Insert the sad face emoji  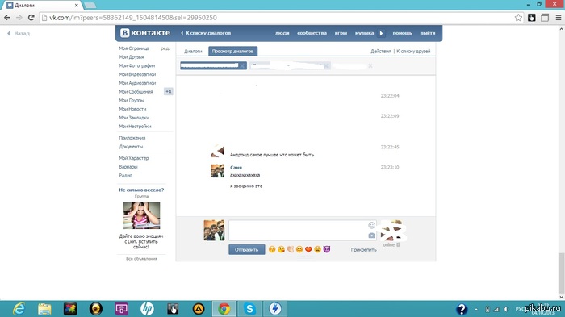pyautogui.click(x=317, y=249)
